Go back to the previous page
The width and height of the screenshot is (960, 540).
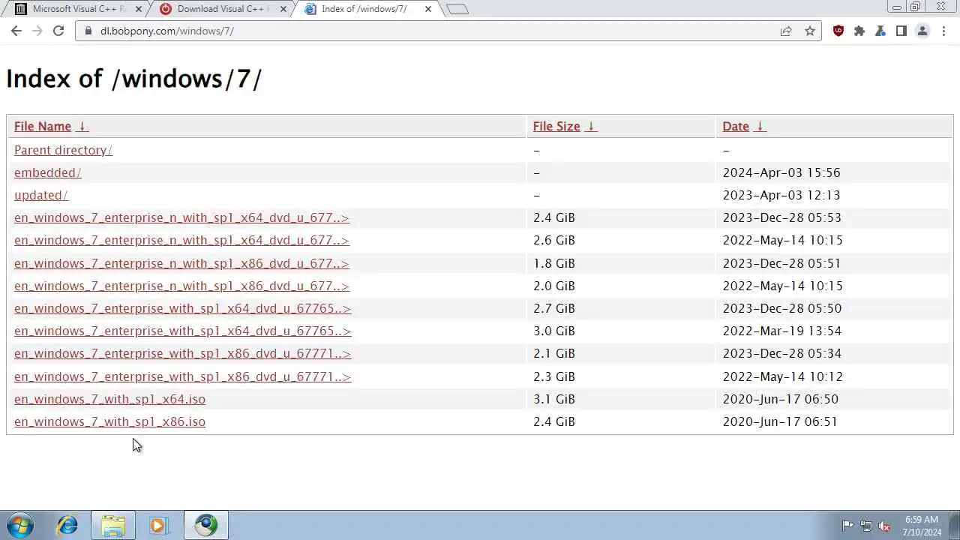16,31
